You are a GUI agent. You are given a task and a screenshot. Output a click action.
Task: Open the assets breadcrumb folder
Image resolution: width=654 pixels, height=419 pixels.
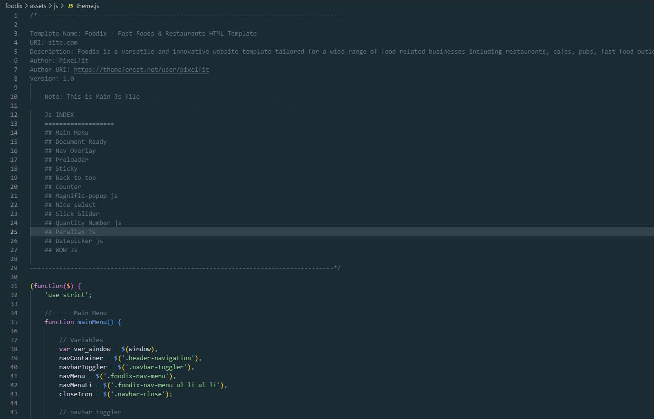[x=38, y=6]
